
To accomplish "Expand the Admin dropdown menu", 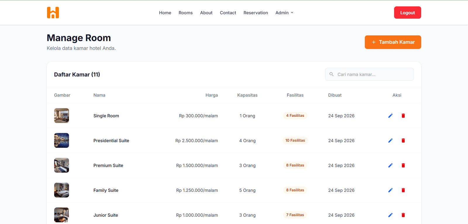I will (x=284, y=13).
